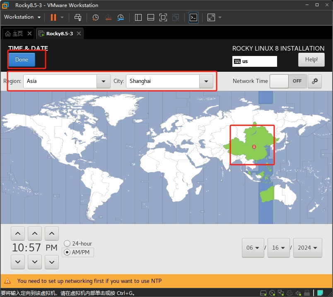This screenshot has width=333, height=297.
Task: Click the Help! button
Action: click(x=311, y=60)
